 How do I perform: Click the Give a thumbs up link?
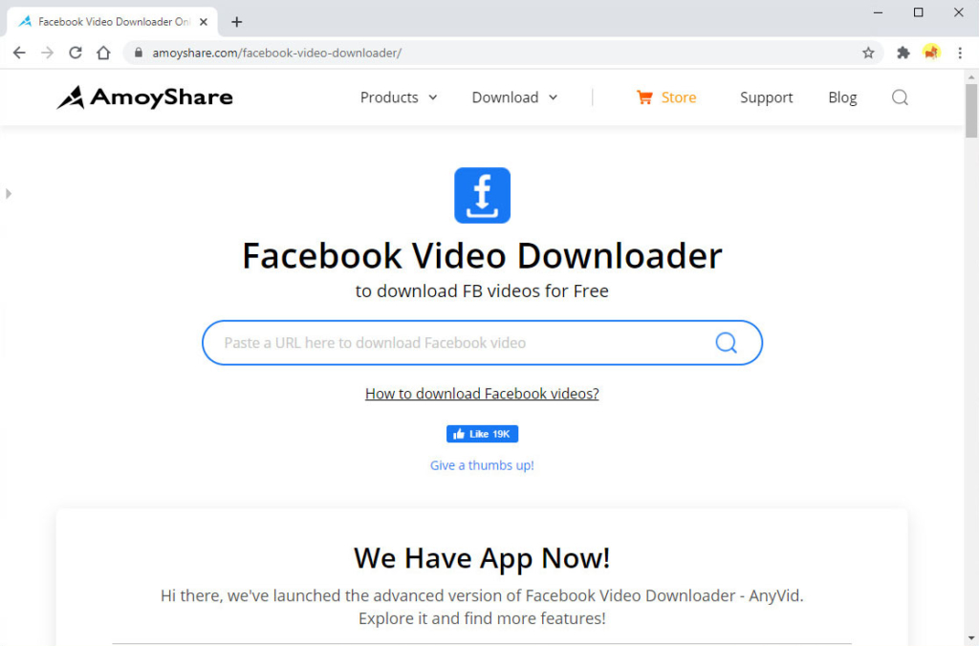point(482,465)
